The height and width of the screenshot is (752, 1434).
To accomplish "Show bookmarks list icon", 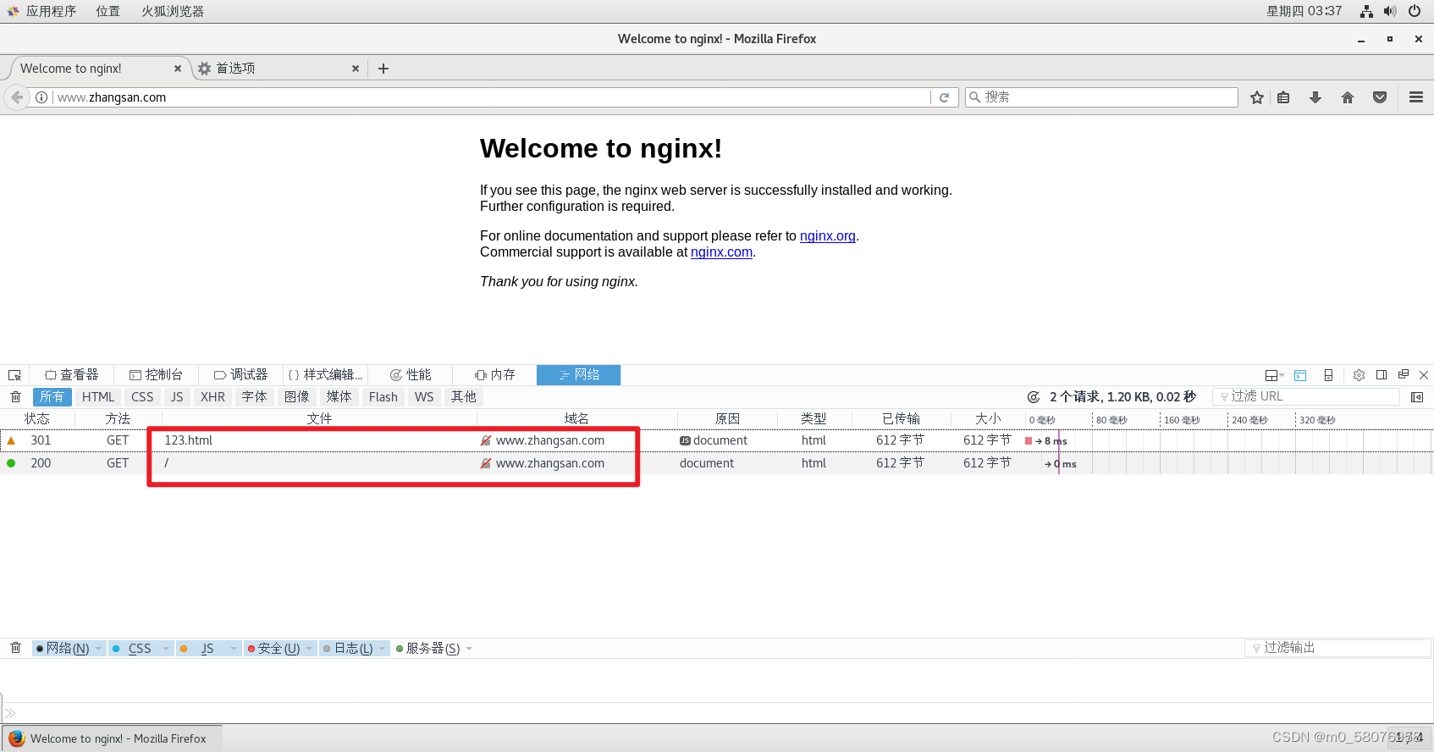I will tap(1283, 97).
